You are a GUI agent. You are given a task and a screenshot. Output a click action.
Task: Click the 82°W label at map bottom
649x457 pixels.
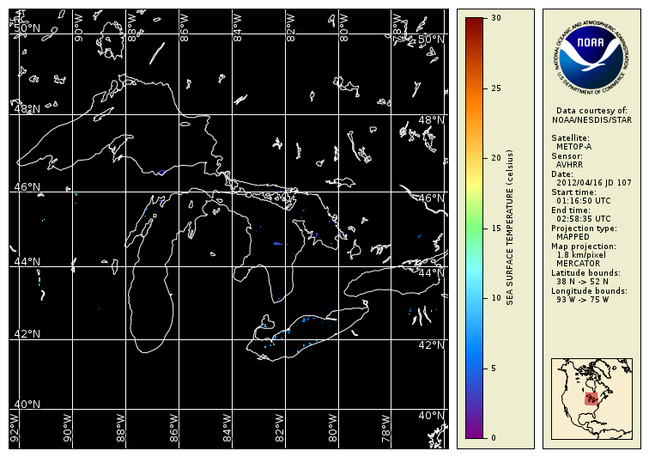click(280, 429)
